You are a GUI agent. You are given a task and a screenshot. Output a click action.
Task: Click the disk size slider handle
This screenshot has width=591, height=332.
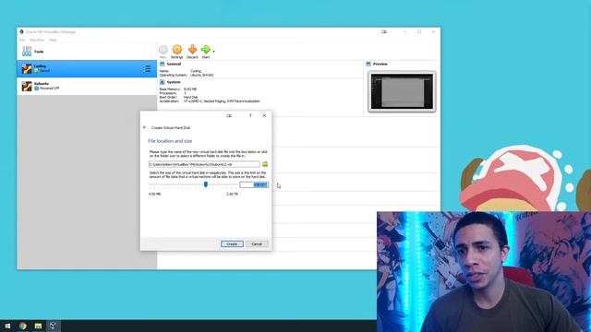[206, 184]
